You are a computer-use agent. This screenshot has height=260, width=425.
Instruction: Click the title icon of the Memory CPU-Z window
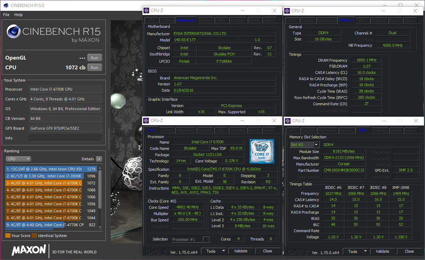[x=287, y=11]
